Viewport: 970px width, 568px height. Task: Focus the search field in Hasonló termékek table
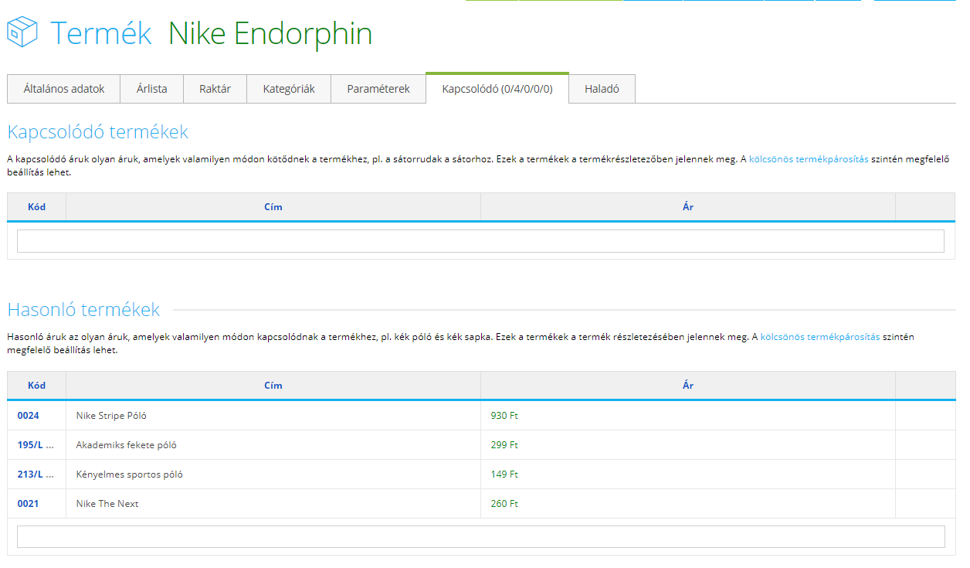click(x=480, y=536)
